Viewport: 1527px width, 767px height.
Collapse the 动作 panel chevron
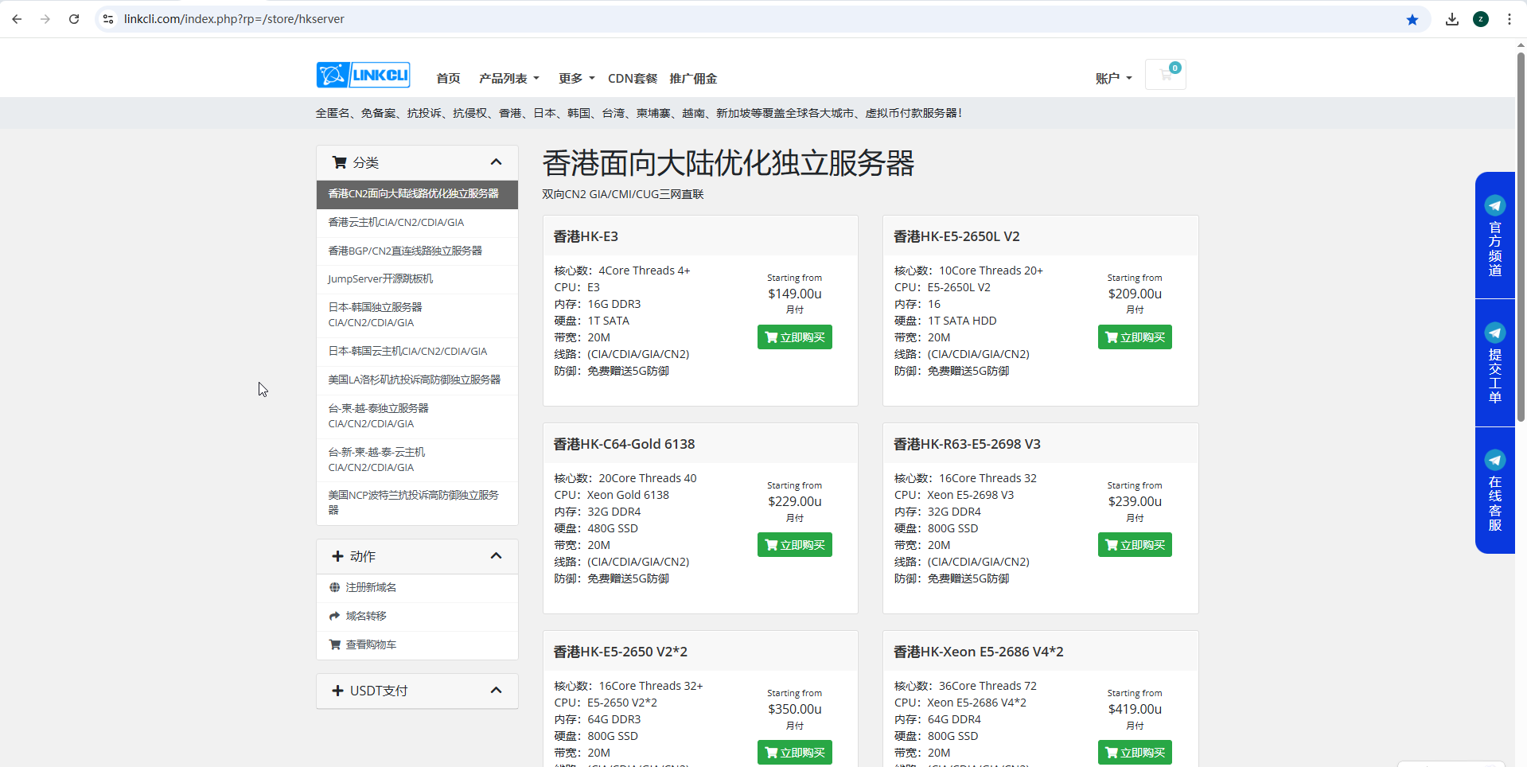coord(496,556)
